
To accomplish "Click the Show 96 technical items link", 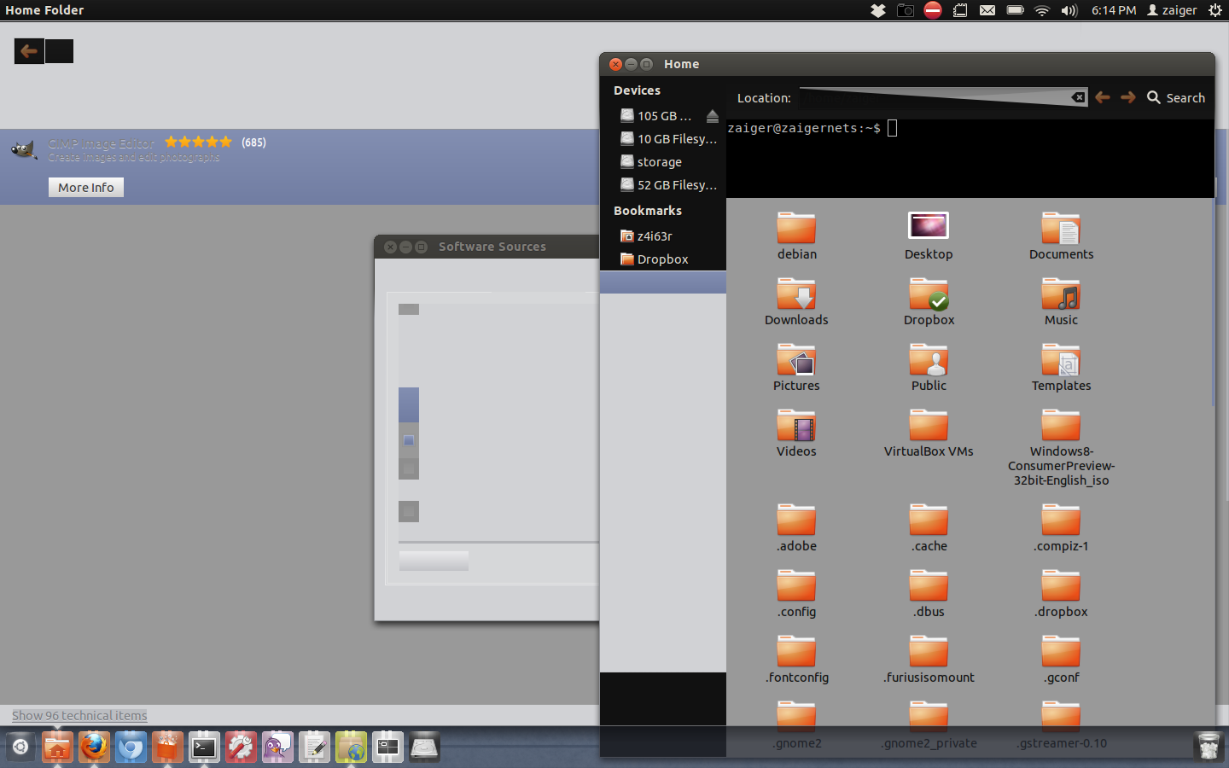I will [79, 715].
